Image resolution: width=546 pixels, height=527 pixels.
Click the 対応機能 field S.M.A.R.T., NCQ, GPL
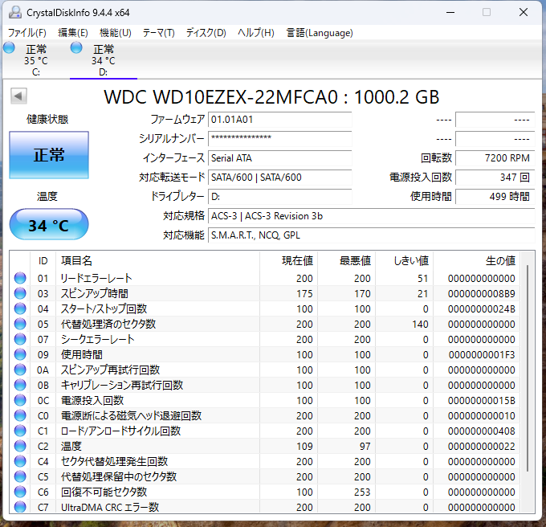pos(371,235)
